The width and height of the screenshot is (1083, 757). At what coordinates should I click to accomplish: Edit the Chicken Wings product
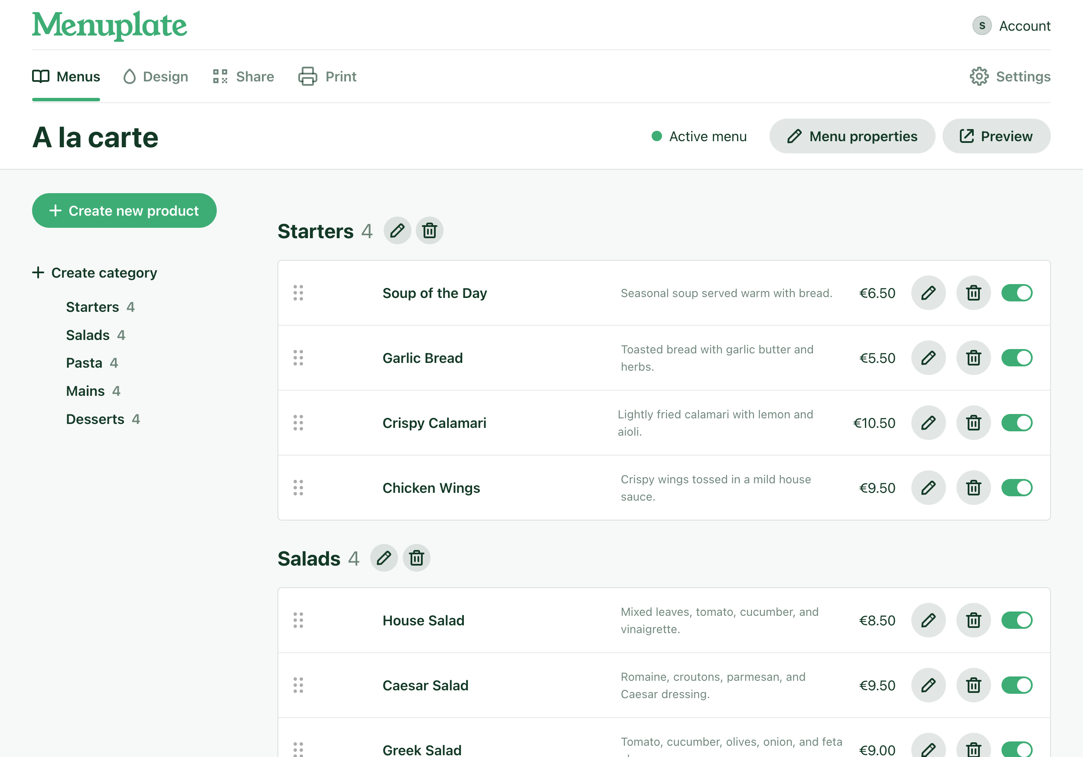pos(928,488)
